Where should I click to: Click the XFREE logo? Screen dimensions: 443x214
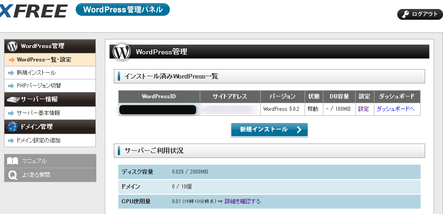[33, 11]
